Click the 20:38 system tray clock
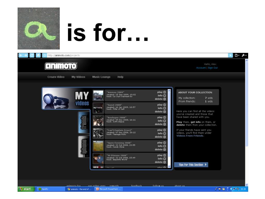 243,189
